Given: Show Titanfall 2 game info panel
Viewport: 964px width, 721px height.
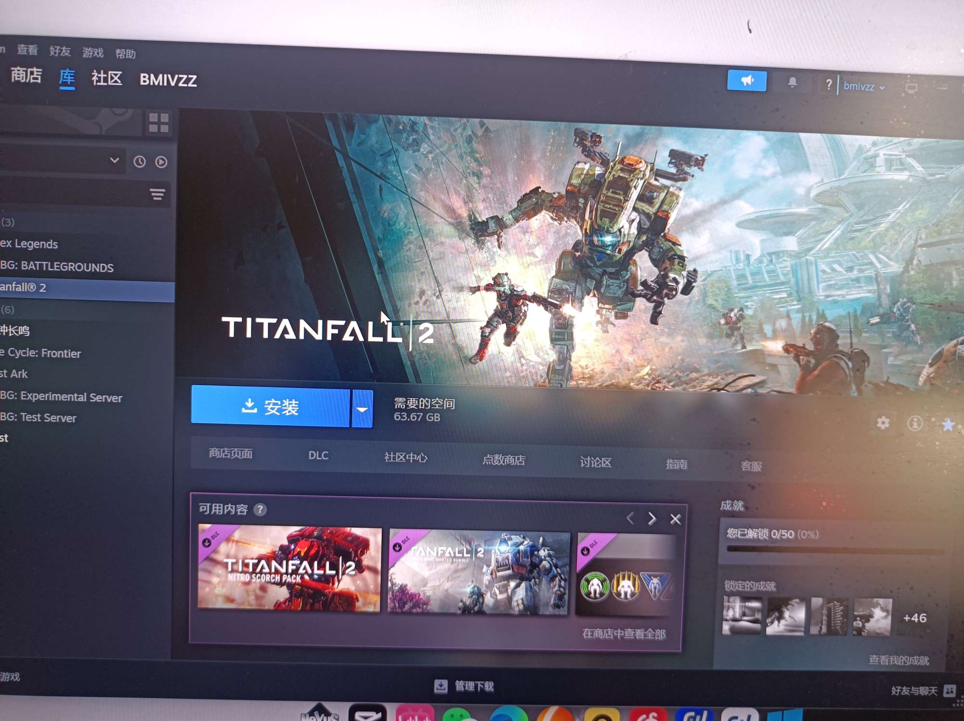Looking at the screenshot, I should pos(914,424).
